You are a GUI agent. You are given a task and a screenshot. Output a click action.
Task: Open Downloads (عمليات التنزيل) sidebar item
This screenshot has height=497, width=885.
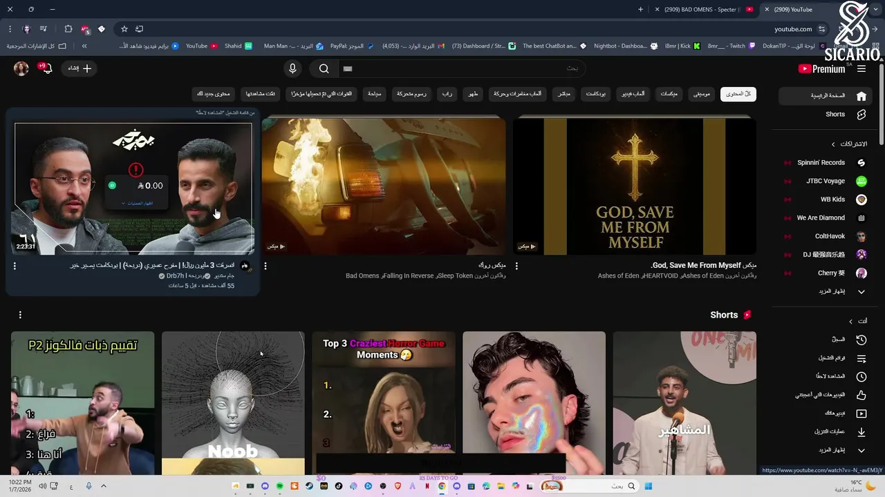click(823, 431)
